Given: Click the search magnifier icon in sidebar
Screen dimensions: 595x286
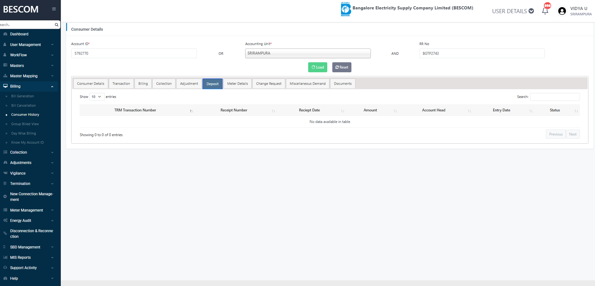Looking at the screenshot, I should [x=56, y=25].
